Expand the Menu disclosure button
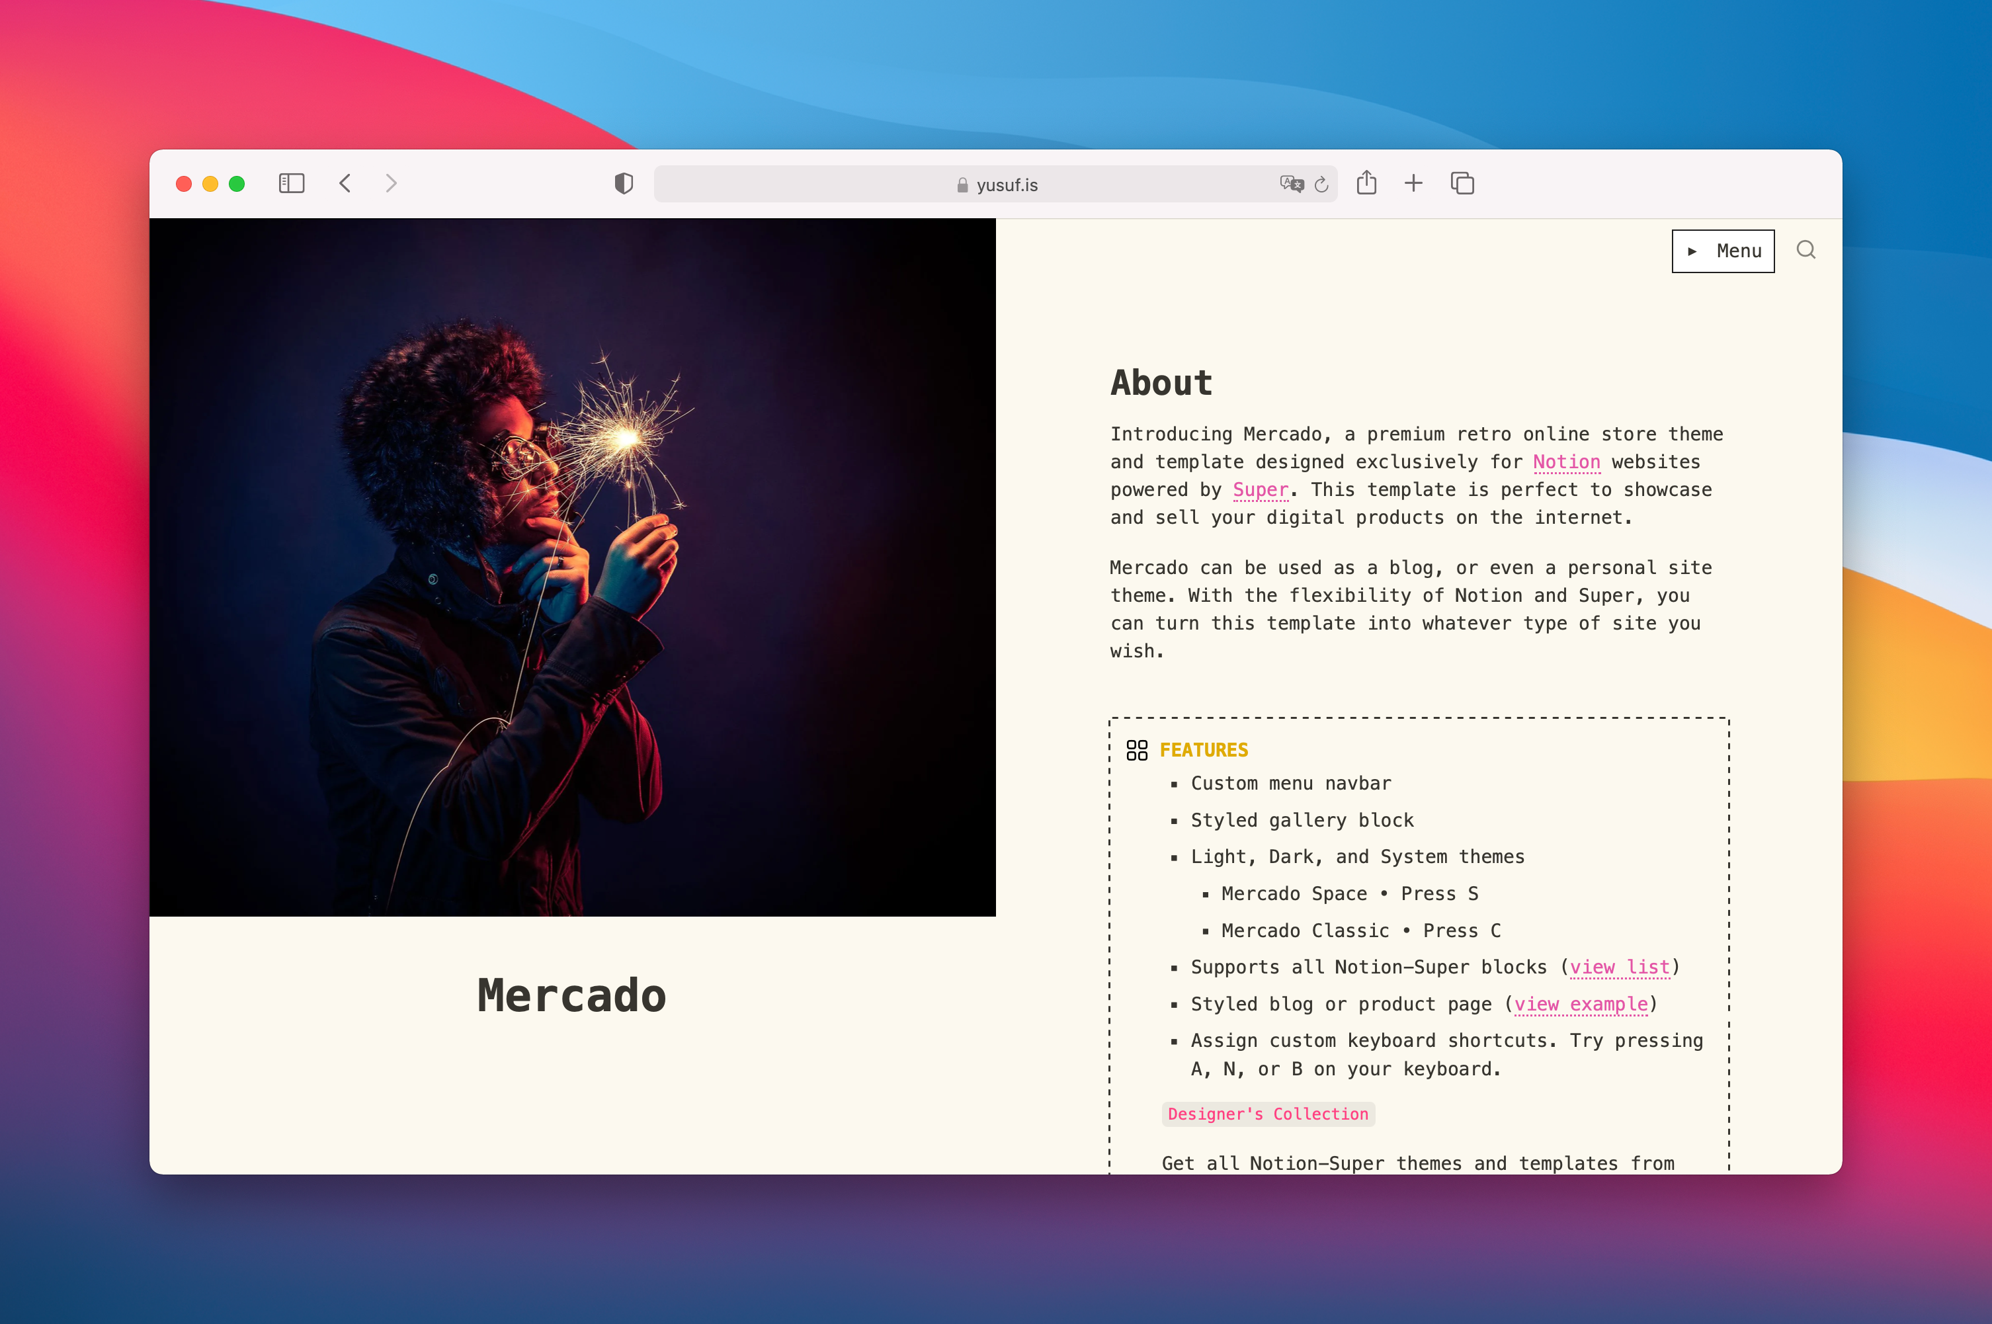 [x=1723, y=251]
